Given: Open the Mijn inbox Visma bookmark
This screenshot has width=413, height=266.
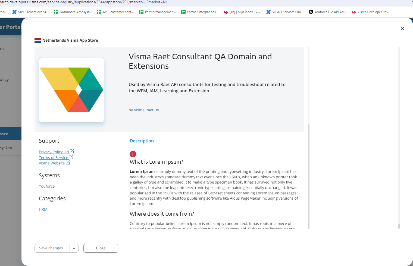Looking at the screenshot, I should pyautogui.click(x=242, y=12).
